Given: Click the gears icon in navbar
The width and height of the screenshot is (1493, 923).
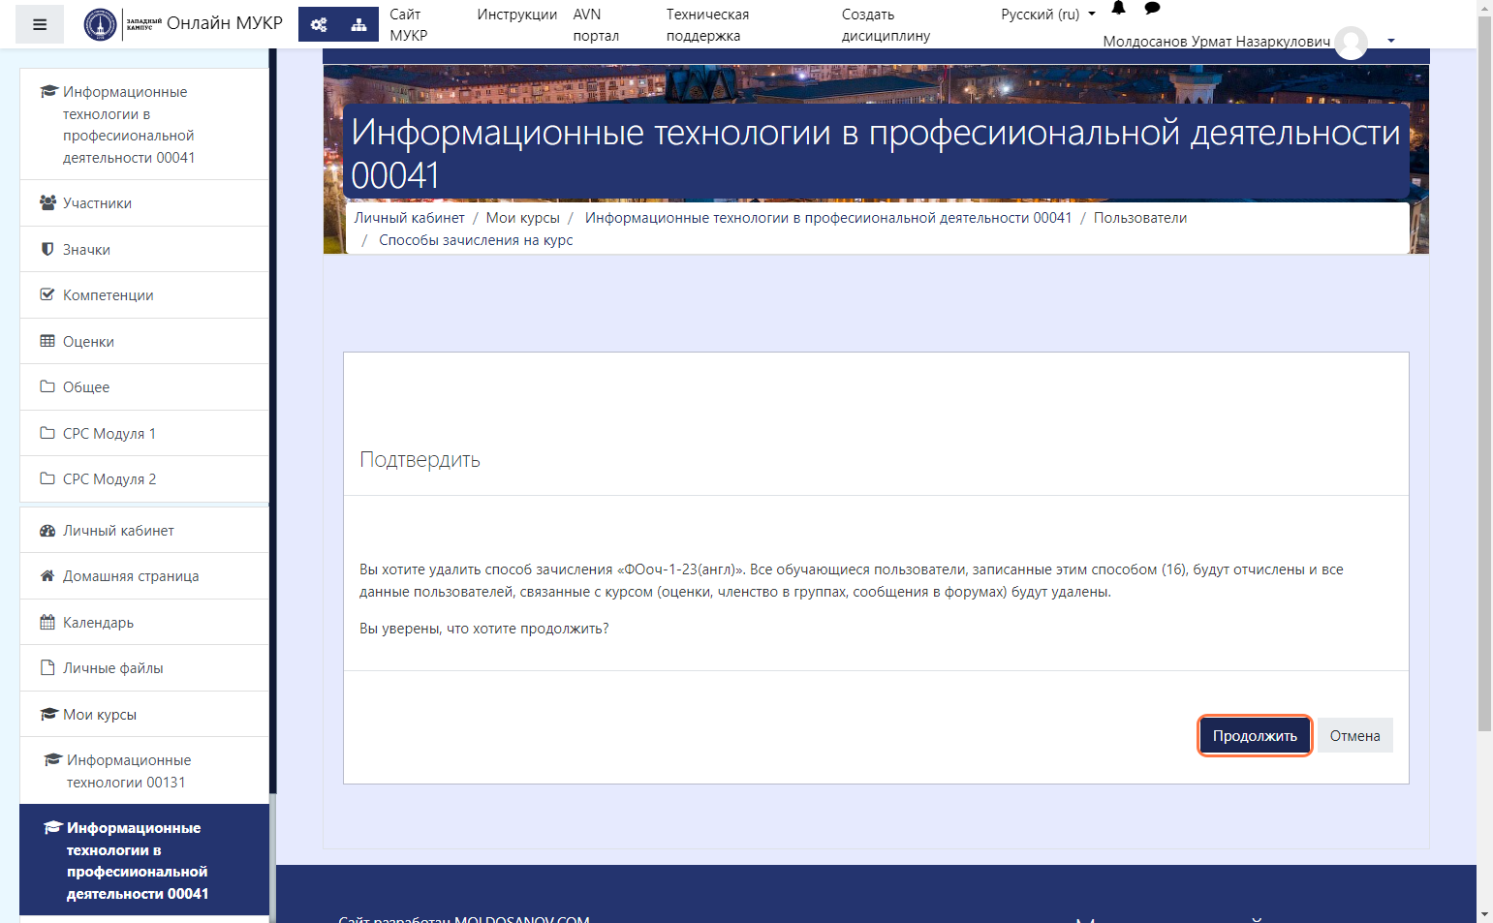Looking at the screenshot, I should tap(319, 24).
